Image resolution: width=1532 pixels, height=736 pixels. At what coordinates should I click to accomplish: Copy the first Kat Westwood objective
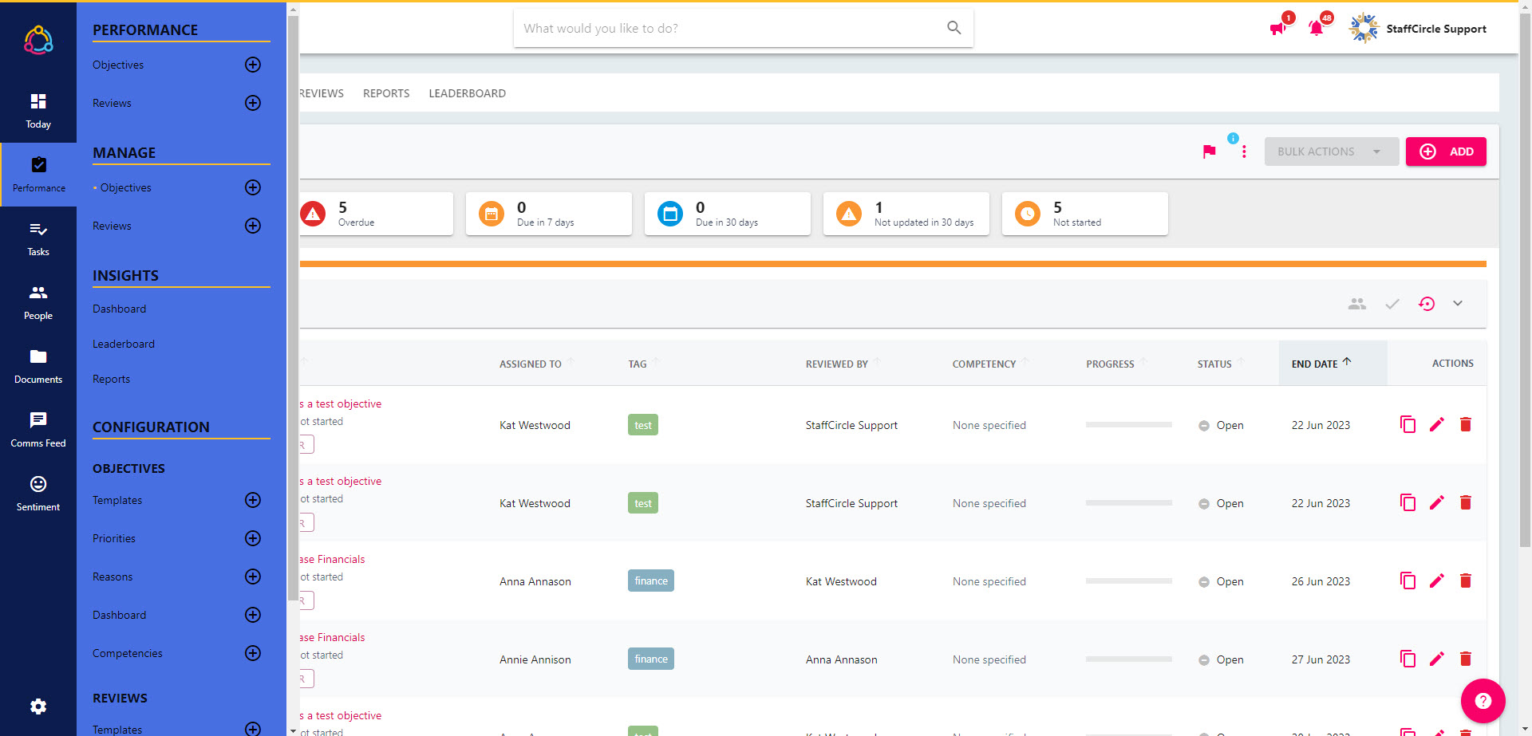pos(1408,424)
